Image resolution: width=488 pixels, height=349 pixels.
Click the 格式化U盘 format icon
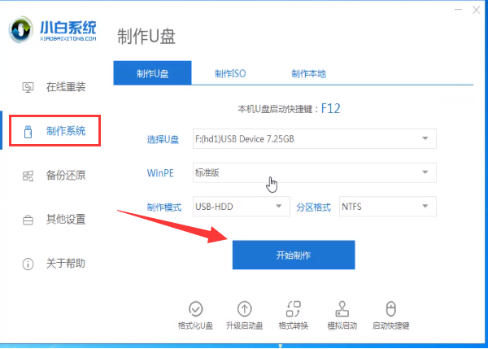click(196, 308)
